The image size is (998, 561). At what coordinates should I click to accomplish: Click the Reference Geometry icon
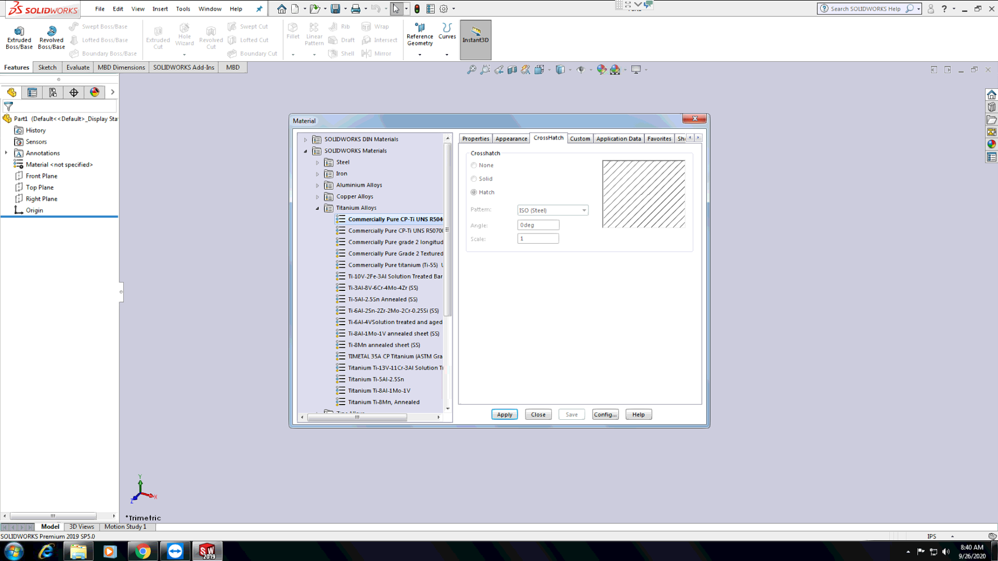pos(420,34)
